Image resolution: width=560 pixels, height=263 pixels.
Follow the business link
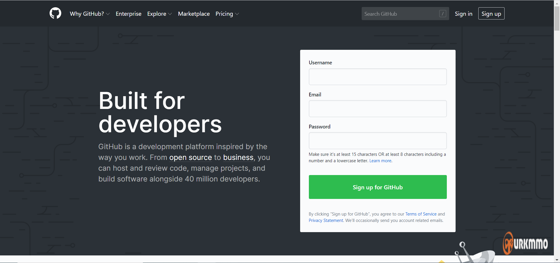[238, 157]
